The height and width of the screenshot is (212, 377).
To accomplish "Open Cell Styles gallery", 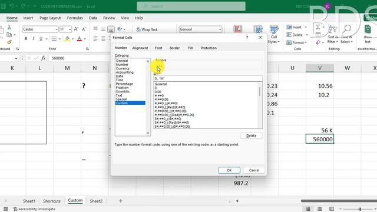I will tap(273, 35).
